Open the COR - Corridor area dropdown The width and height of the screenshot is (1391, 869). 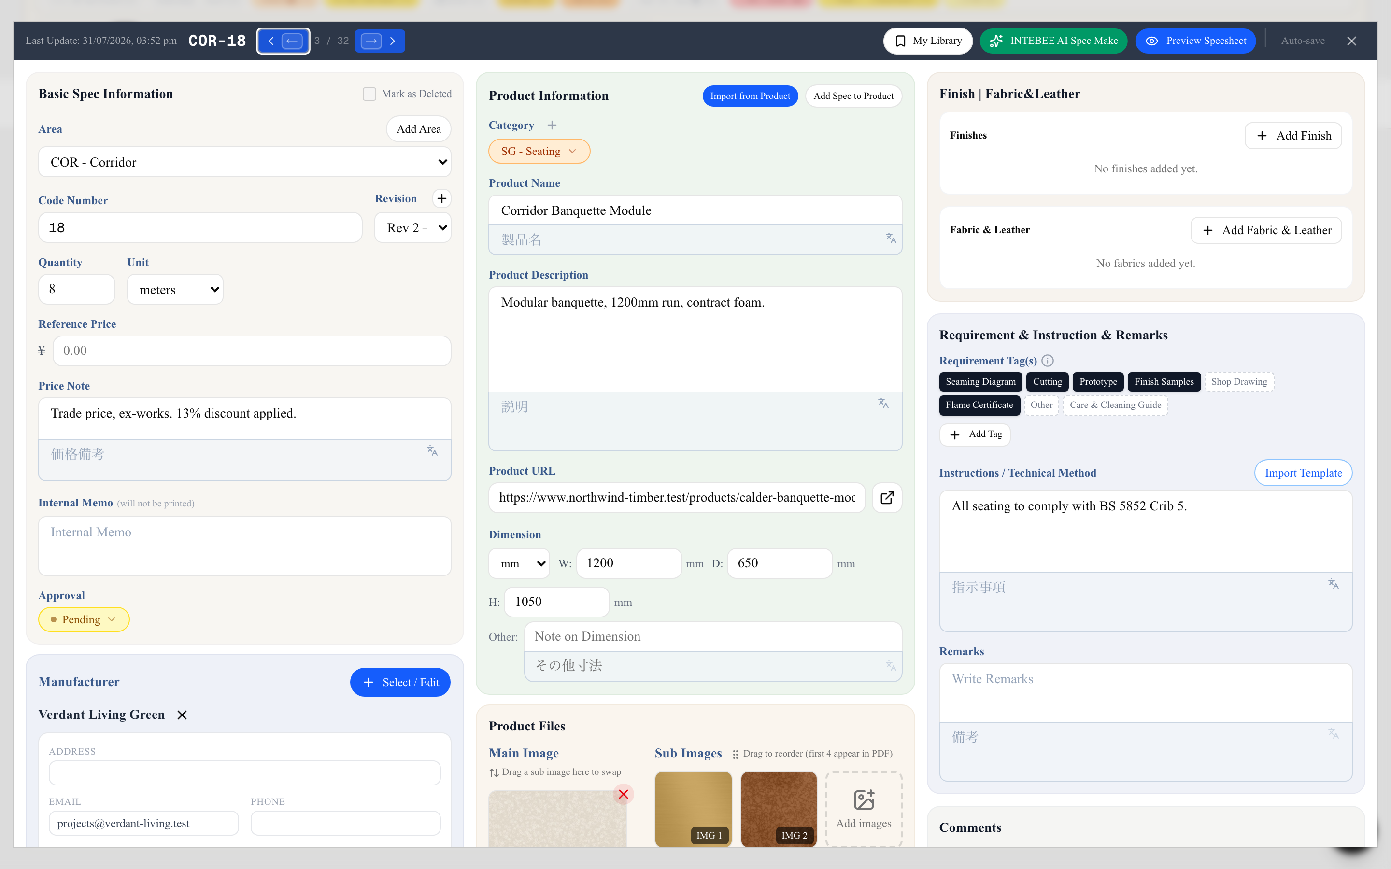tap(245, 162)
